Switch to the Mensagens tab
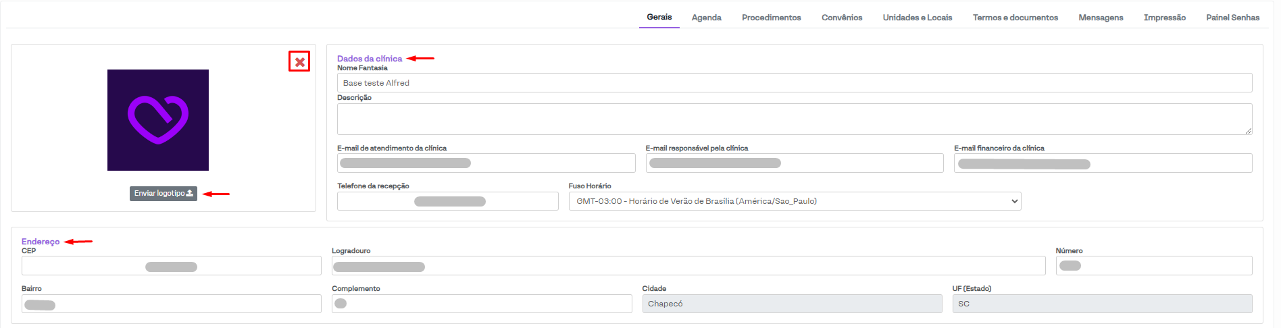1281x328 pixels. (x=1101, y=18)
